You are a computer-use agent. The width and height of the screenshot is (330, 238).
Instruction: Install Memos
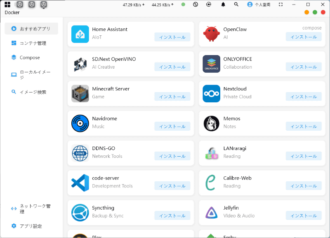coord(304,127)
